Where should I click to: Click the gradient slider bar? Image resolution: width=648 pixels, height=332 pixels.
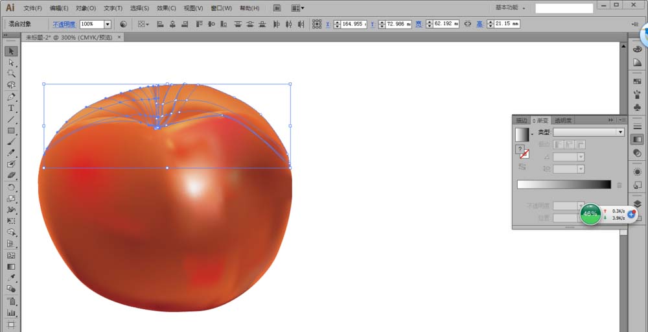coord(563,185)
